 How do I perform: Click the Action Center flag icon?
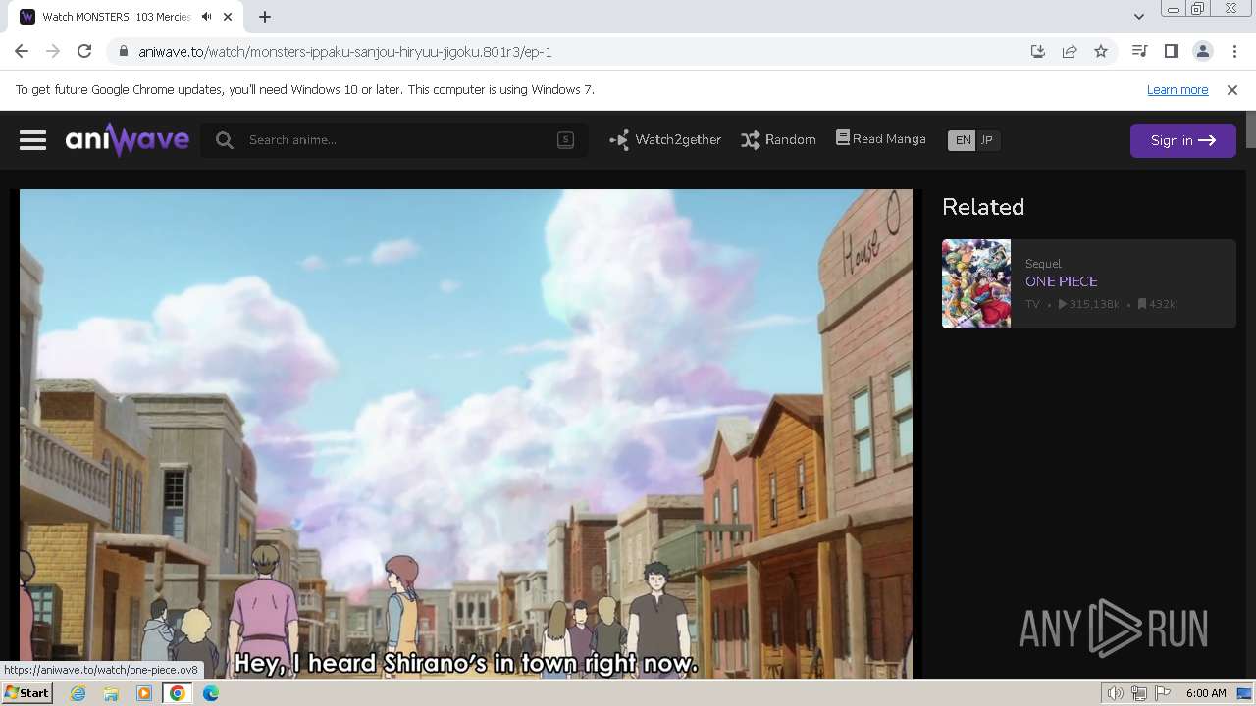[x=1162, y=693]
